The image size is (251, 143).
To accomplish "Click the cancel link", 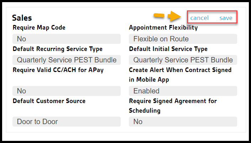I will coord(199,18).
